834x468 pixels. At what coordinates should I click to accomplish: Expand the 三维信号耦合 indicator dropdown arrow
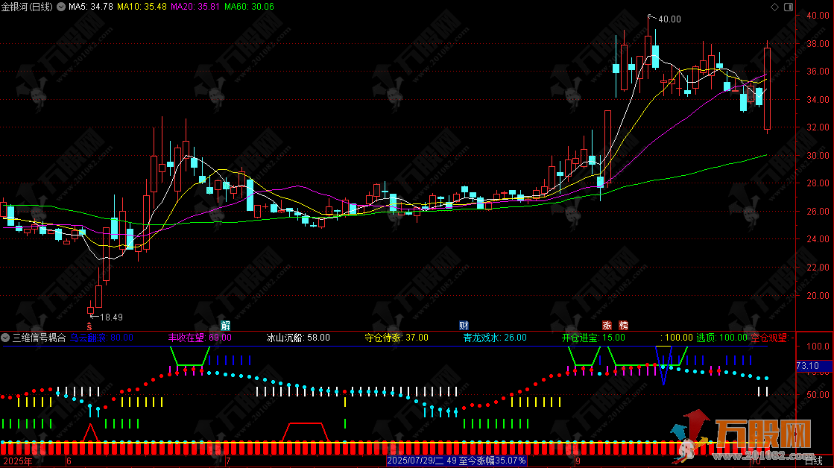point(6,338)
